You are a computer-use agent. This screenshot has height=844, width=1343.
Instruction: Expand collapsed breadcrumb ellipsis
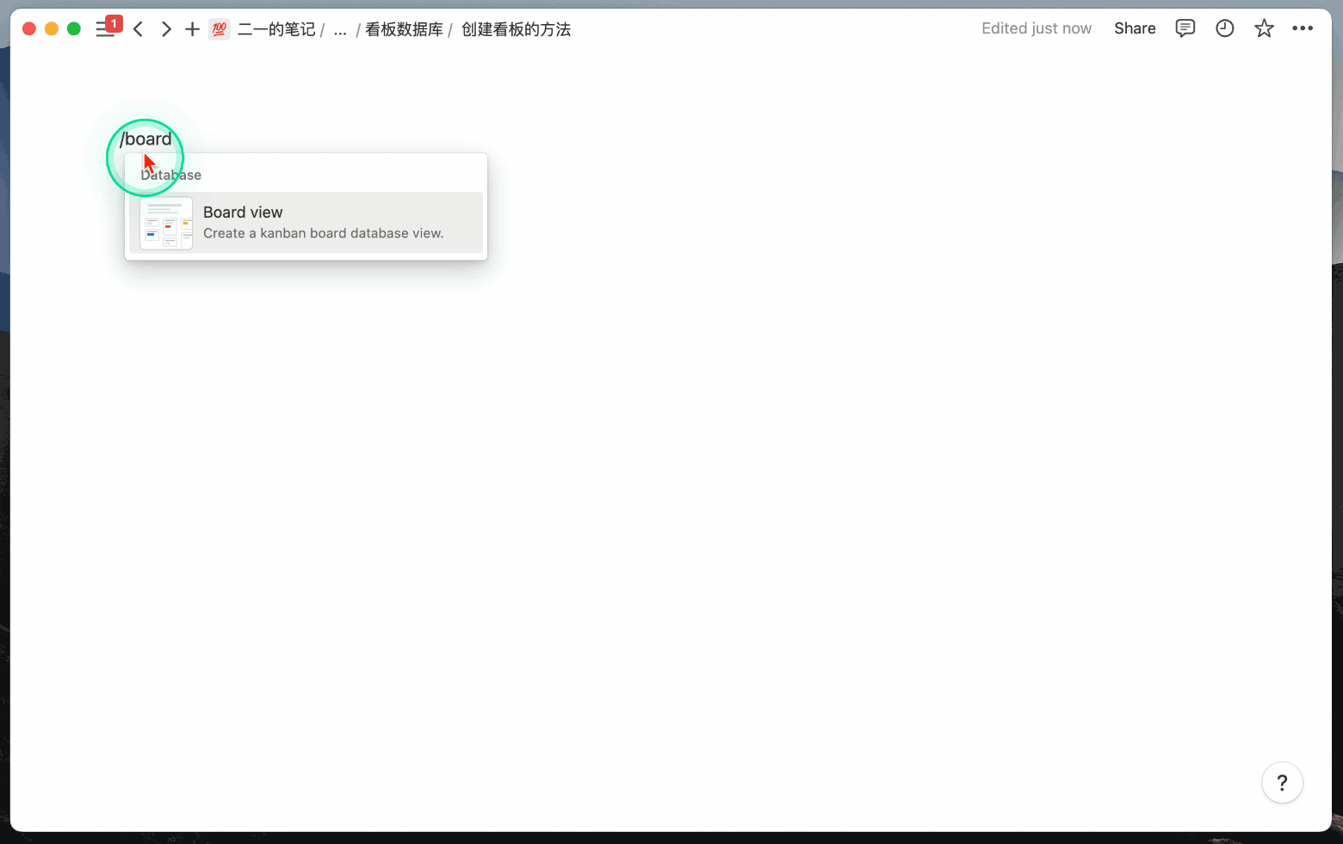pyautogui.click(x=340, y=30)
